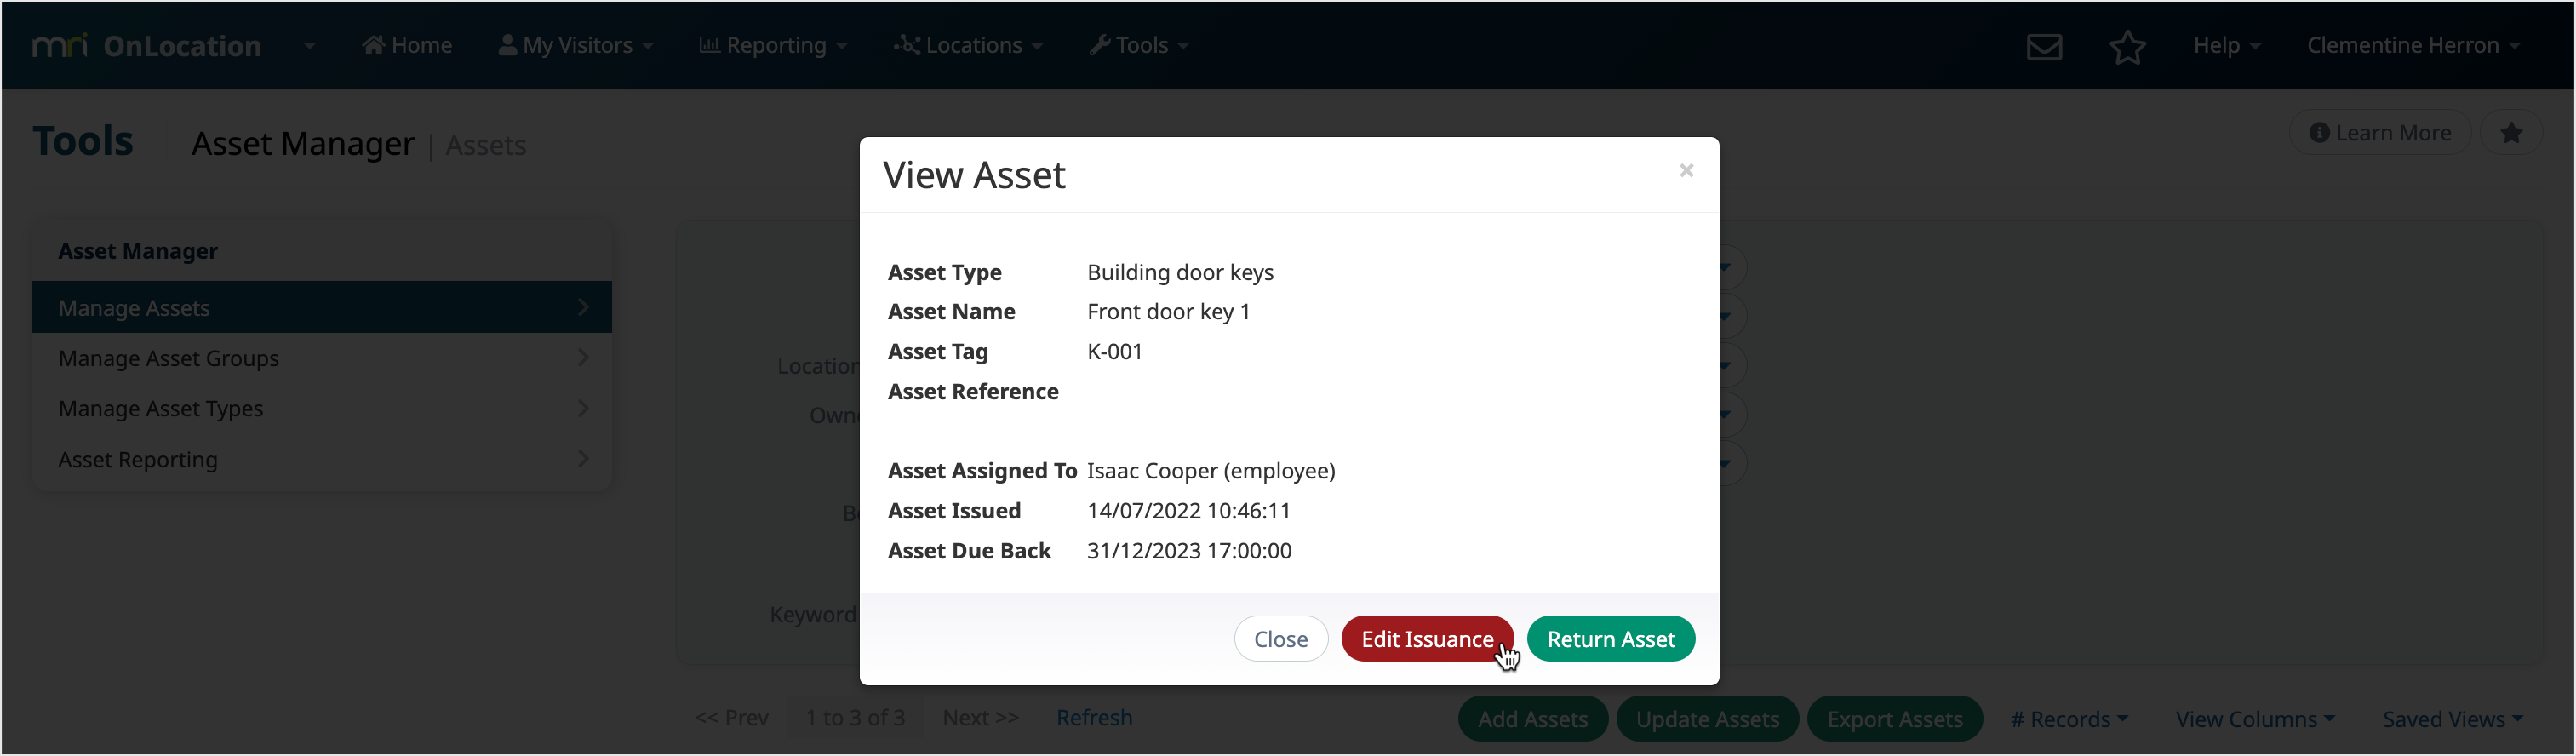Click the chevron on the Manage Assets row
The width and height of the screenshot is (2576, 756).
point(583,308)
